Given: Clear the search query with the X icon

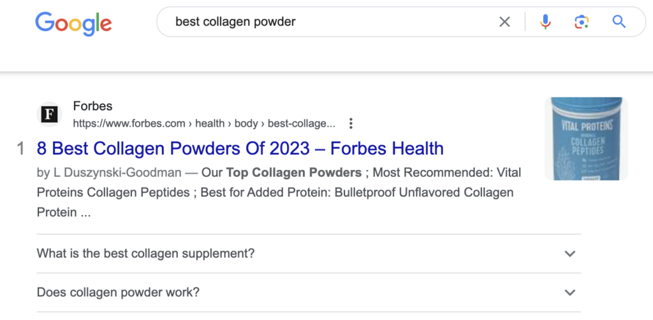Looking at the screenshot, I should tap(504, 22).
